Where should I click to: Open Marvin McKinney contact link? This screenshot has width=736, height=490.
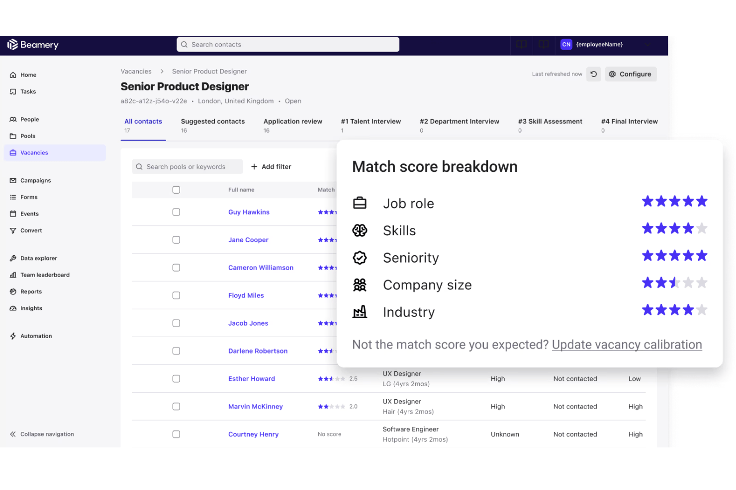(255, 407)
